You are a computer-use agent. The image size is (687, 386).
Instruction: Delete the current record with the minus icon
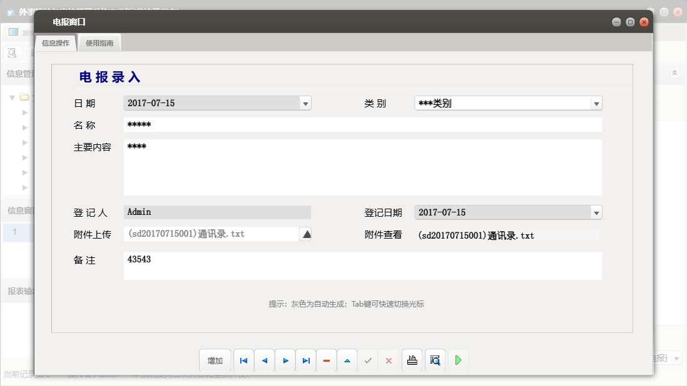tap(327, 360)
